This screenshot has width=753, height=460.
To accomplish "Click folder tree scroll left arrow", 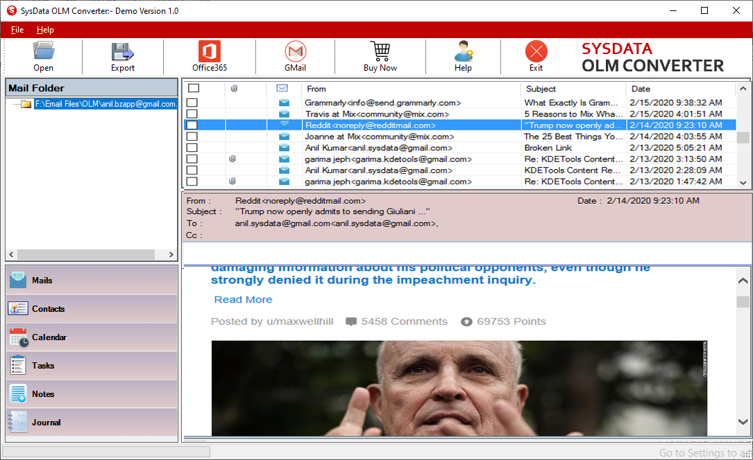I will 12,254.
